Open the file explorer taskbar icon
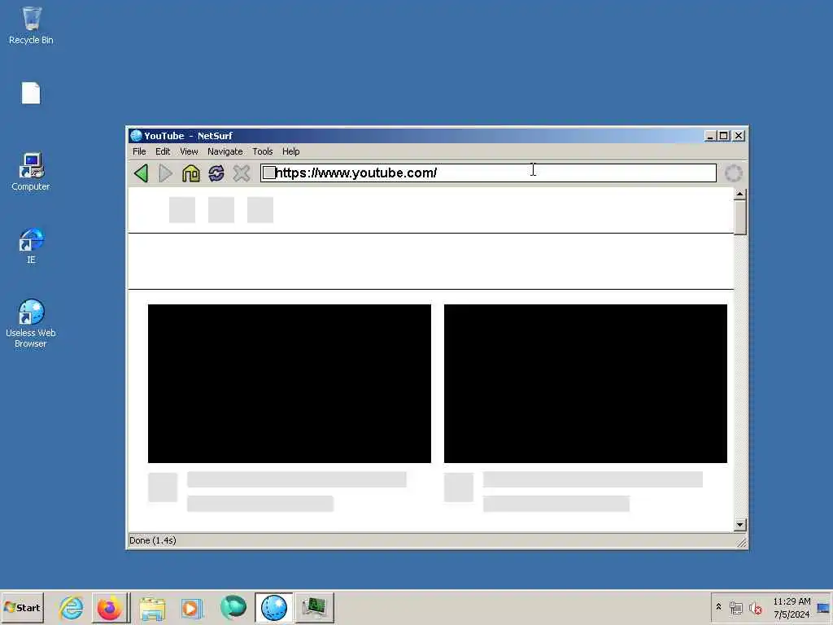833x625 pixels. (x=152, y=609)
